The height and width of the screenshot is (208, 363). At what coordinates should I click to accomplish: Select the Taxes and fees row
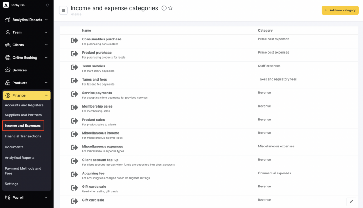[94, 80]
